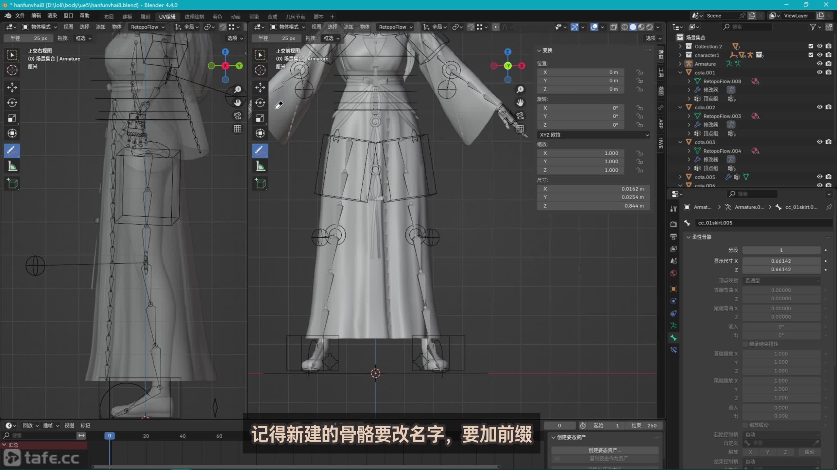Toggle the Collection 2 exclude checkbox
Image resolution: width=837 pixels, height=470 pixels.
pyautogui.click(x=811, y=46)
